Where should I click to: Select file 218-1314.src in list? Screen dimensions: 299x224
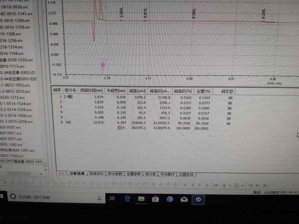coord(12,47)
